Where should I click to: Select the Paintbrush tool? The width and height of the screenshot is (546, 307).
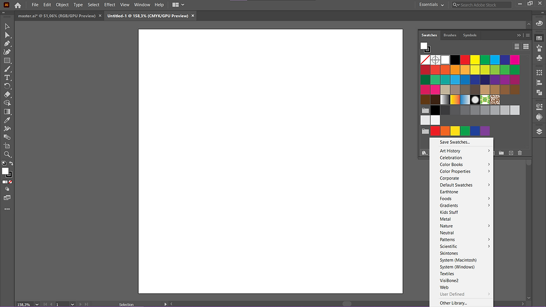point(7,69)
